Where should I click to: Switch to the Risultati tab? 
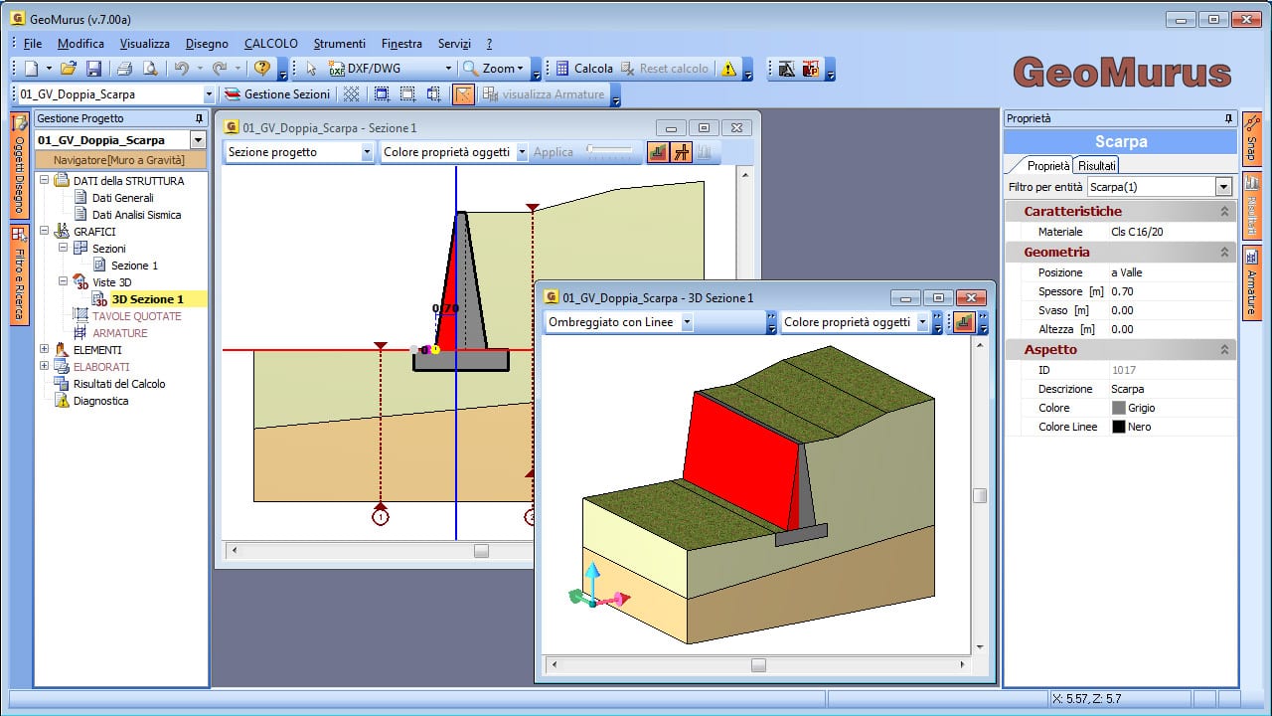point(1097,165)
